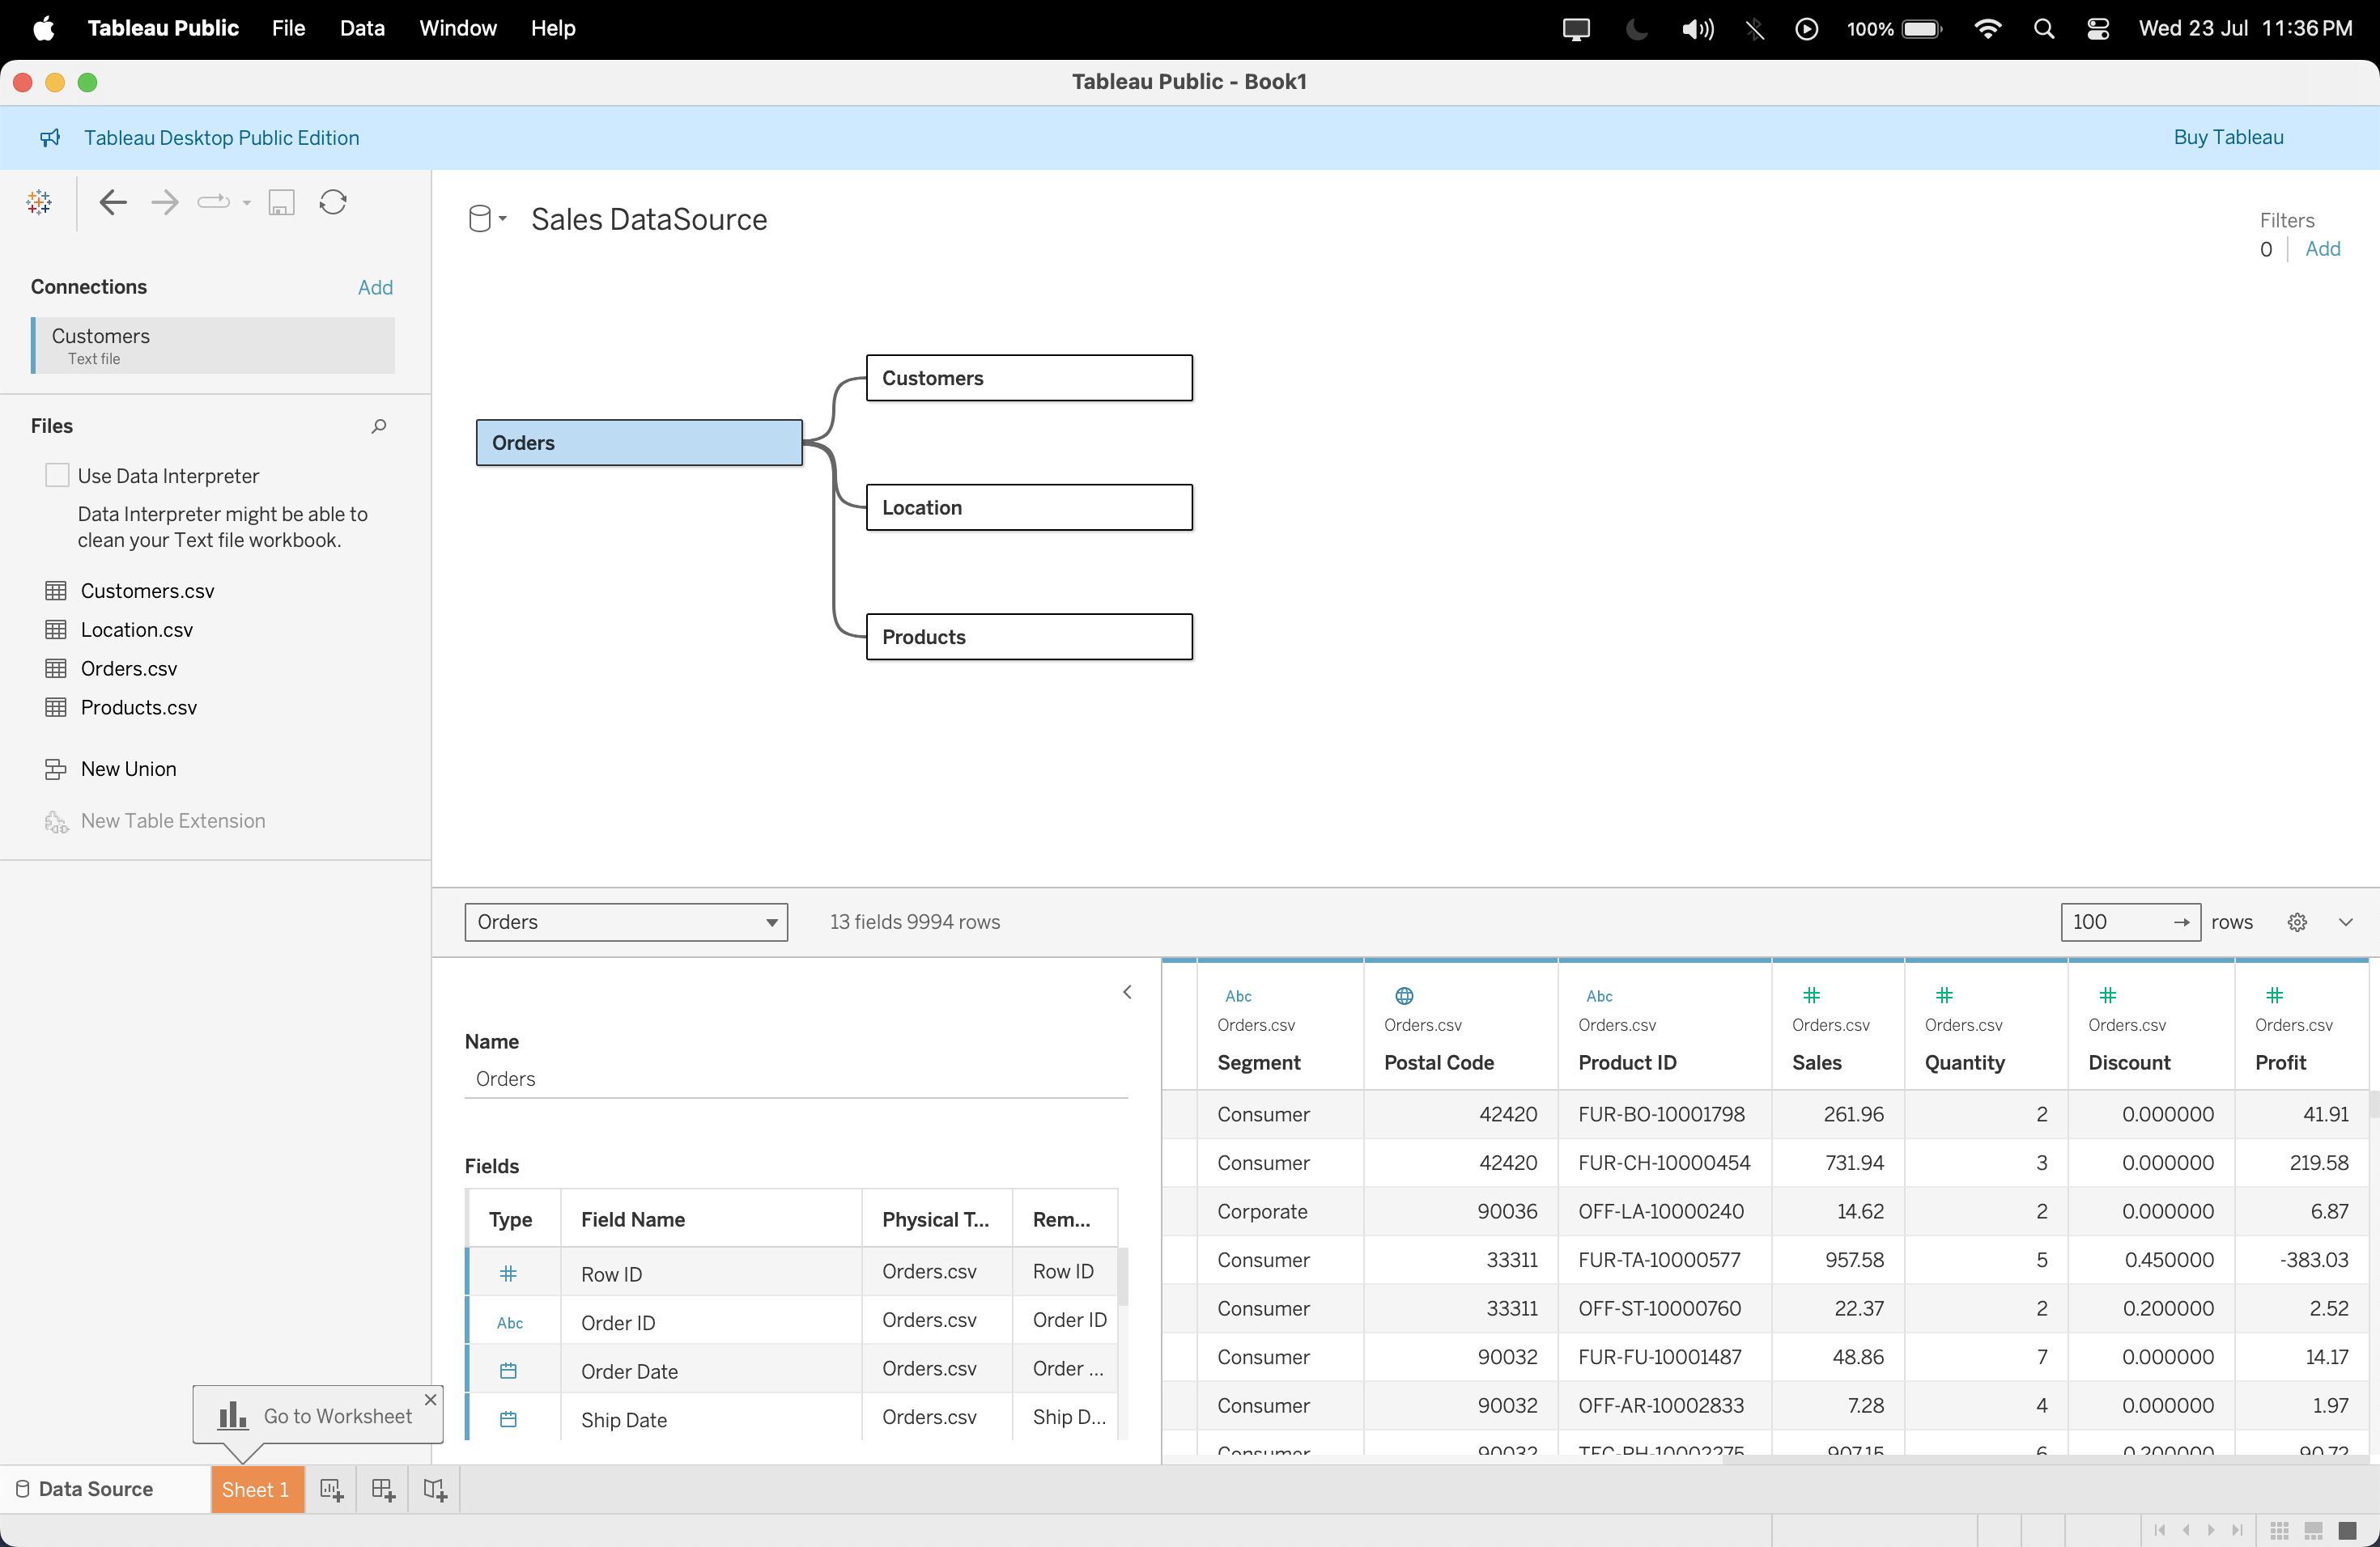Click the rows count input field
The image size is (2380, 1547).
coord(2130,922)
